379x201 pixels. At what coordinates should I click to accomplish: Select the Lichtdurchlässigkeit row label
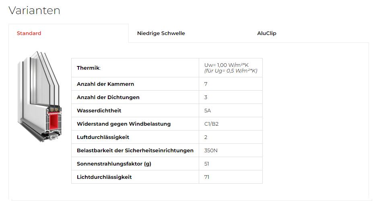[x=104, y=177]
